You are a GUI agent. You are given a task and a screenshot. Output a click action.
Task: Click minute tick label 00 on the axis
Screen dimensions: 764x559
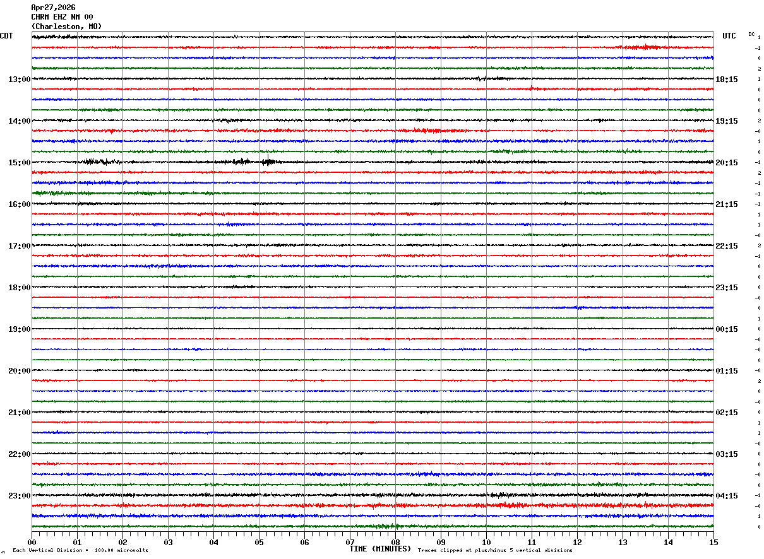[x=32, y=542]
